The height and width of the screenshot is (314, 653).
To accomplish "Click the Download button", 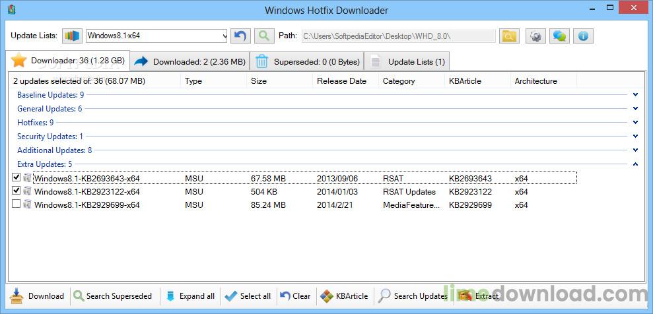I will click(x=37, y=296).
